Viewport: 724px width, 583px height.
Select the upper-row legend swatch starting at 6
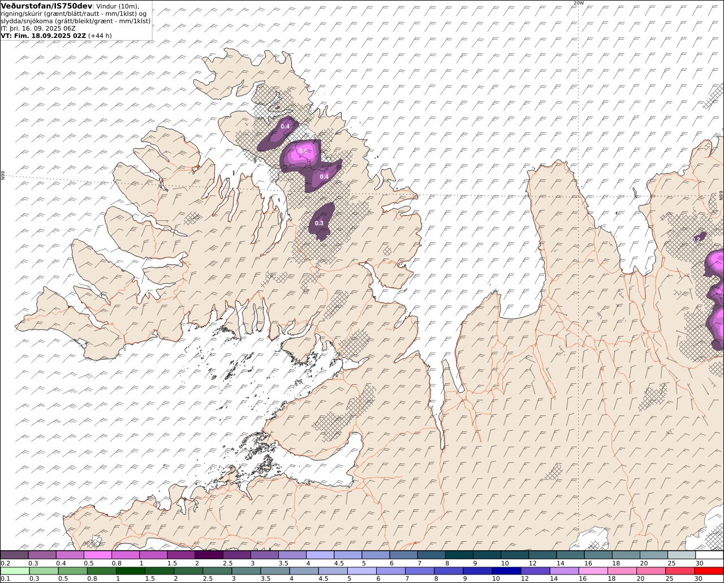(403, 555)
